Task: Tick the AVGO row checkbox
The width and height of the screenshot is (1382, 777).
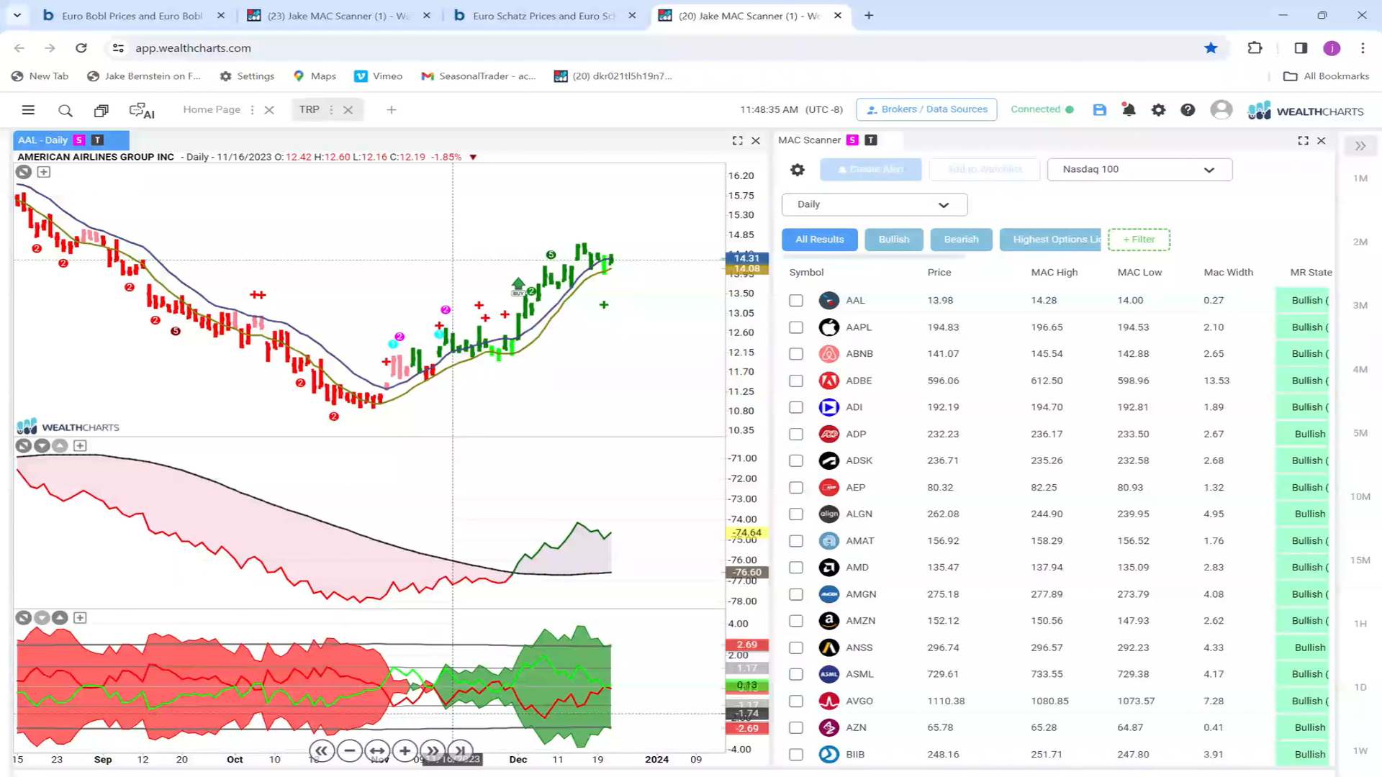Action: 796,701
